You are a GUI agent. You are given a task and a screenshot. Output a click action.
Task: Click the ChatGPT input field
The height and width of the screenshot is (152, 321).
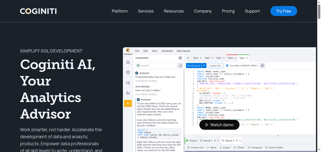click(156, 65)
